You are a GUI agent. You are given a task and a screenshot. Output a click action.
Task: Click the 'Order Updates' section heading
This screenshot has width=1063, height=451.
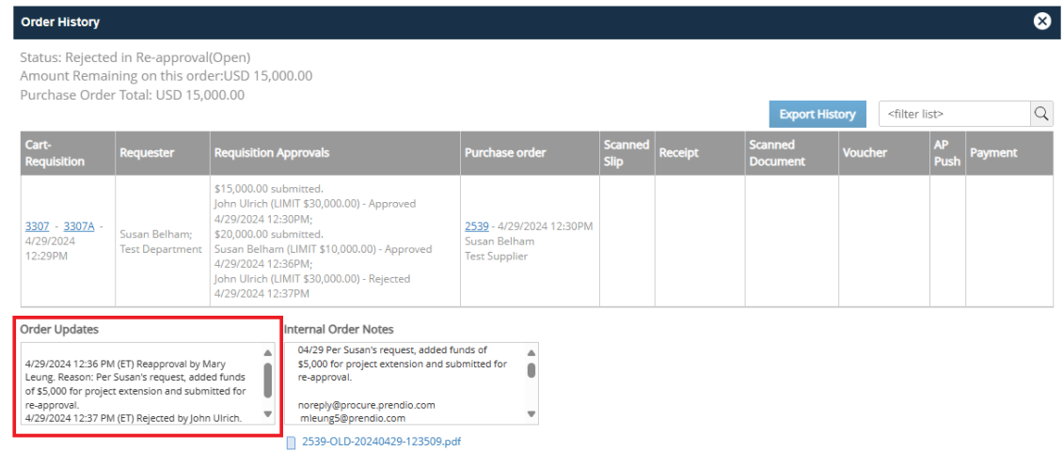59,329
